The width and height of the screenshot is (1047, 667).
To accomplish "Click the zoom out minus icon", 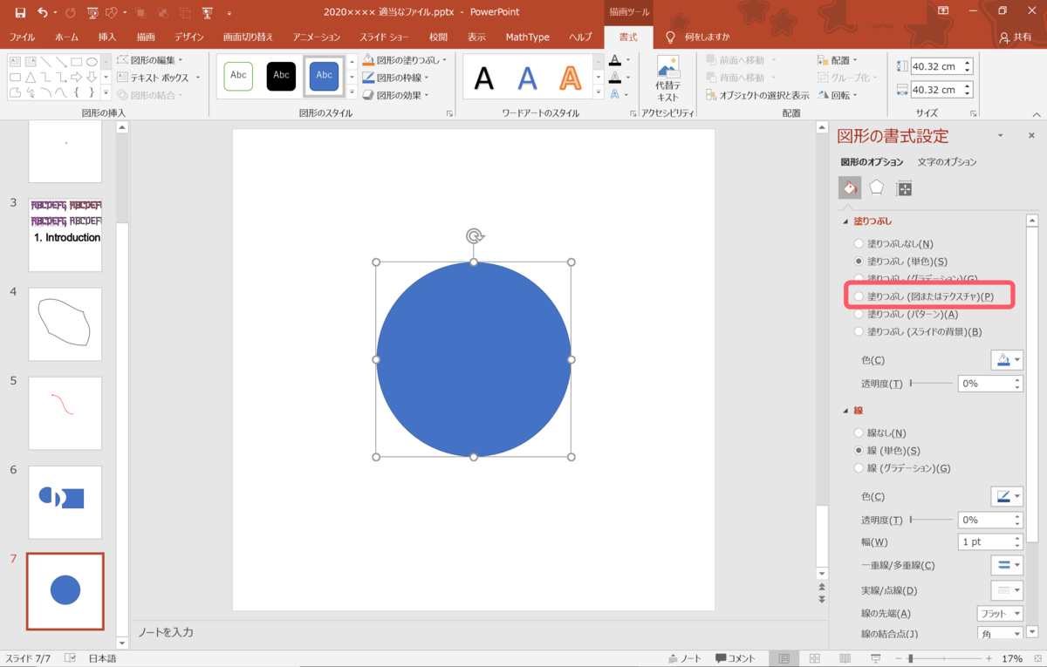I will pos(899,658).
